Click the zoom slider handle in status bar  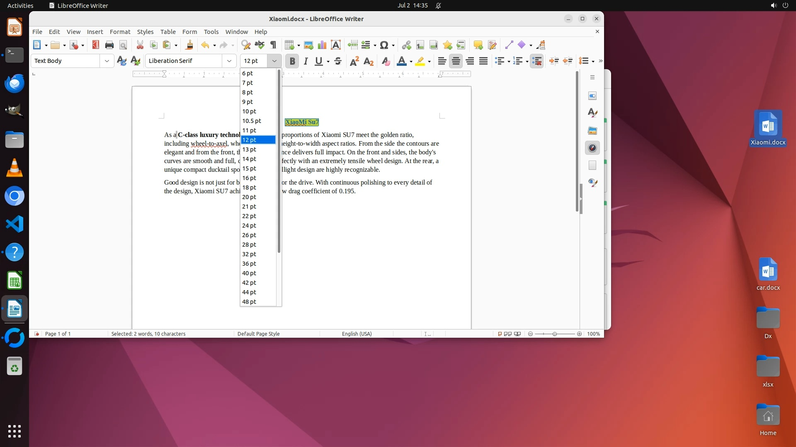coord(555,334)
